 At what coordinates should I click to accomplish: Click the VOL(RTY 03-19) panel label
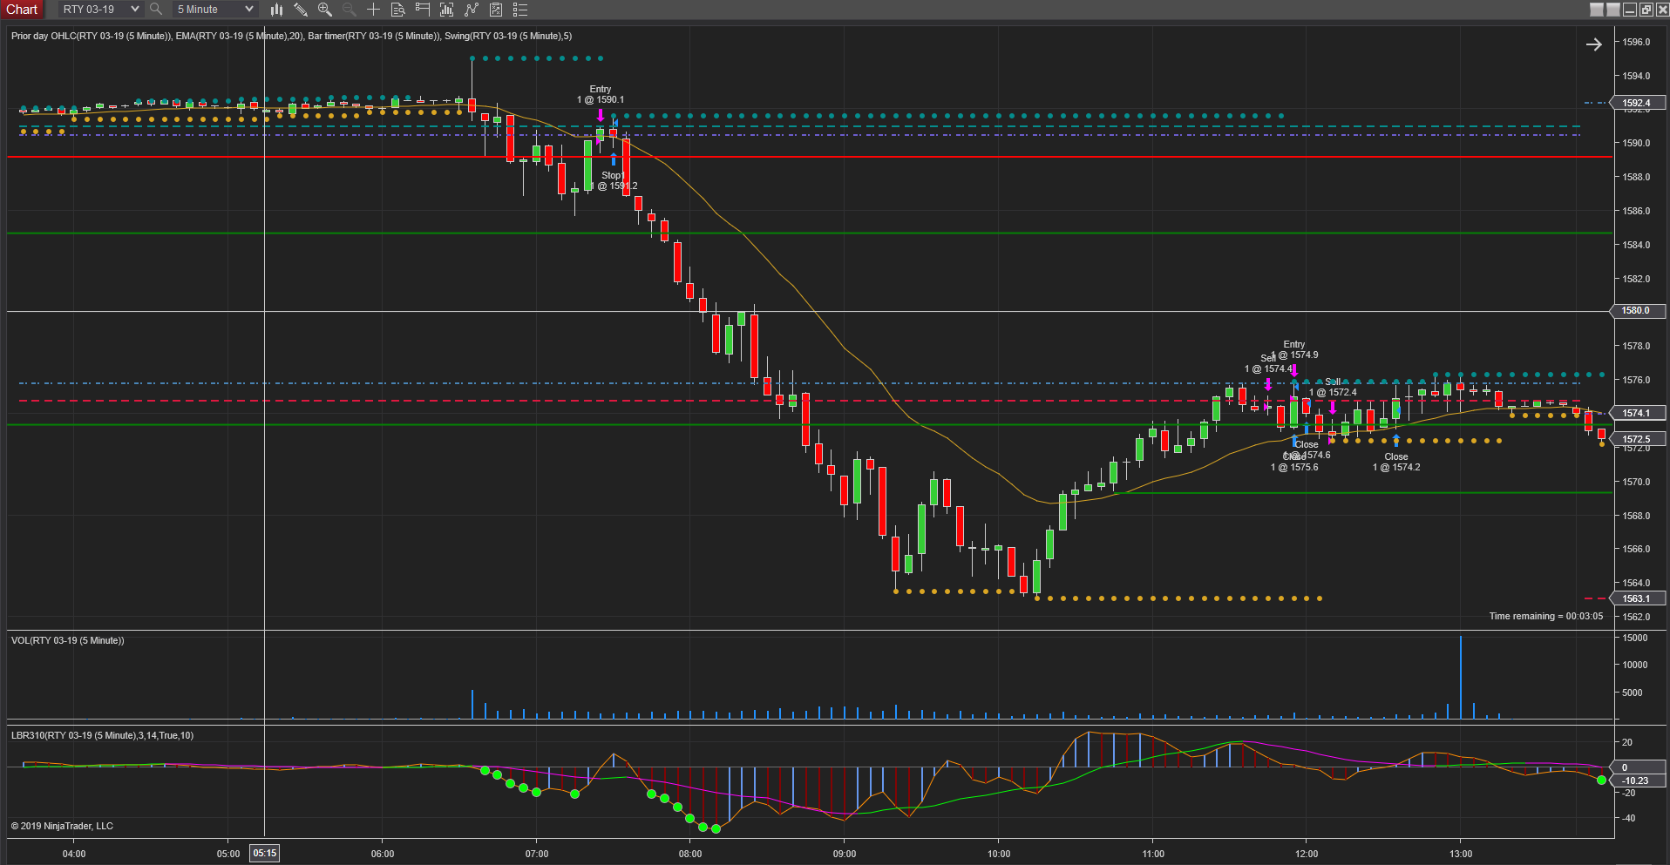(x=68, y=640)
